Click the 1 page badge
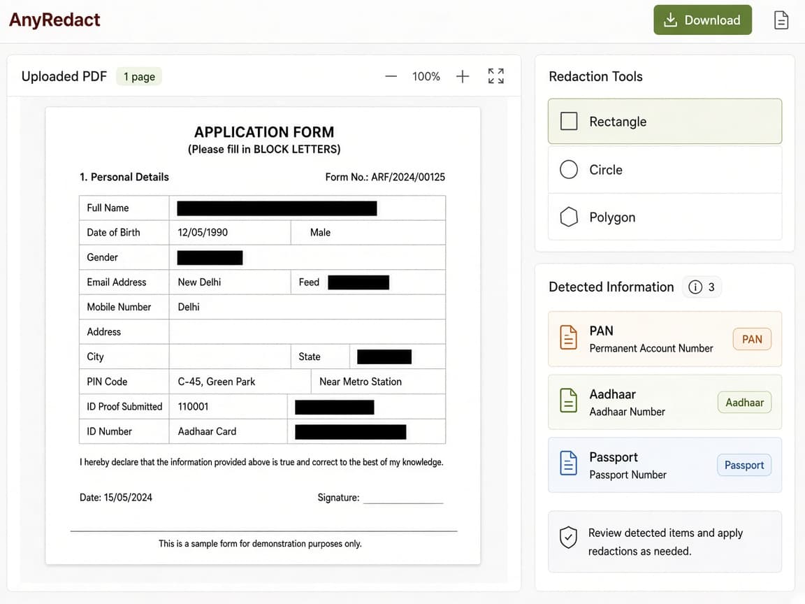 click(139, 76)
